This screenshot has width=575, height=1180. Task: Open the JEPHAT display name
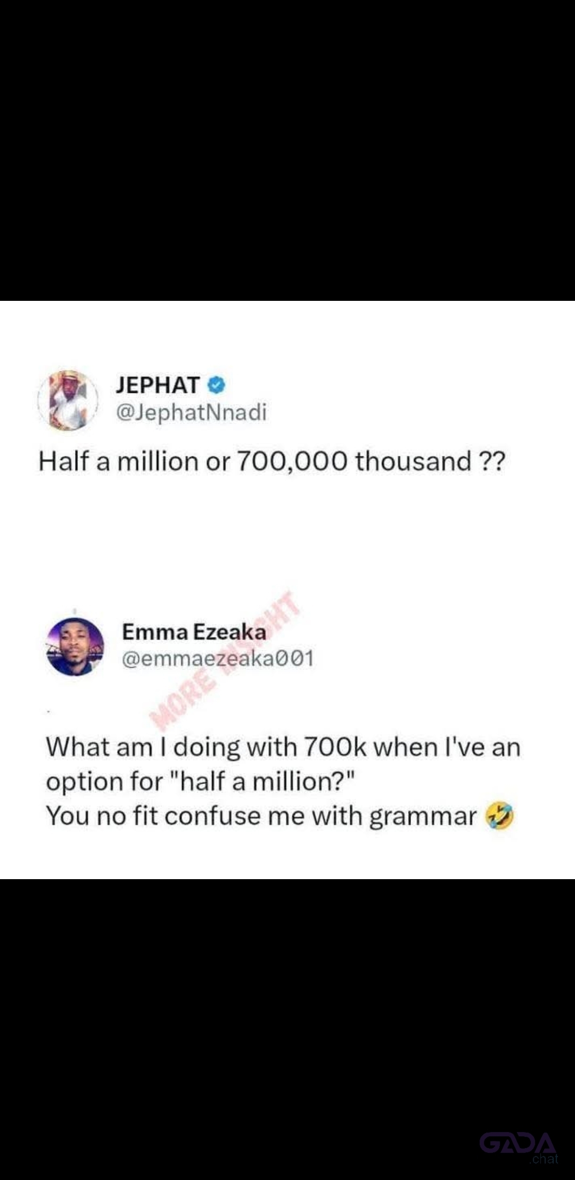pos(158,385)
